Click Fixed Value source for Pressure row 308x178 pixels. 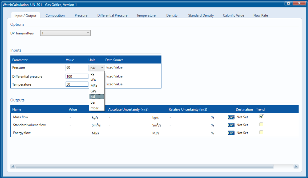tap(114, 67)
